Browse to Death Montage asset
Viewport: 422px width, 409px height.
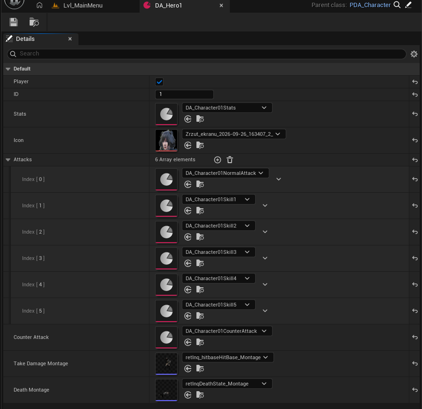[x=200, y=395]
